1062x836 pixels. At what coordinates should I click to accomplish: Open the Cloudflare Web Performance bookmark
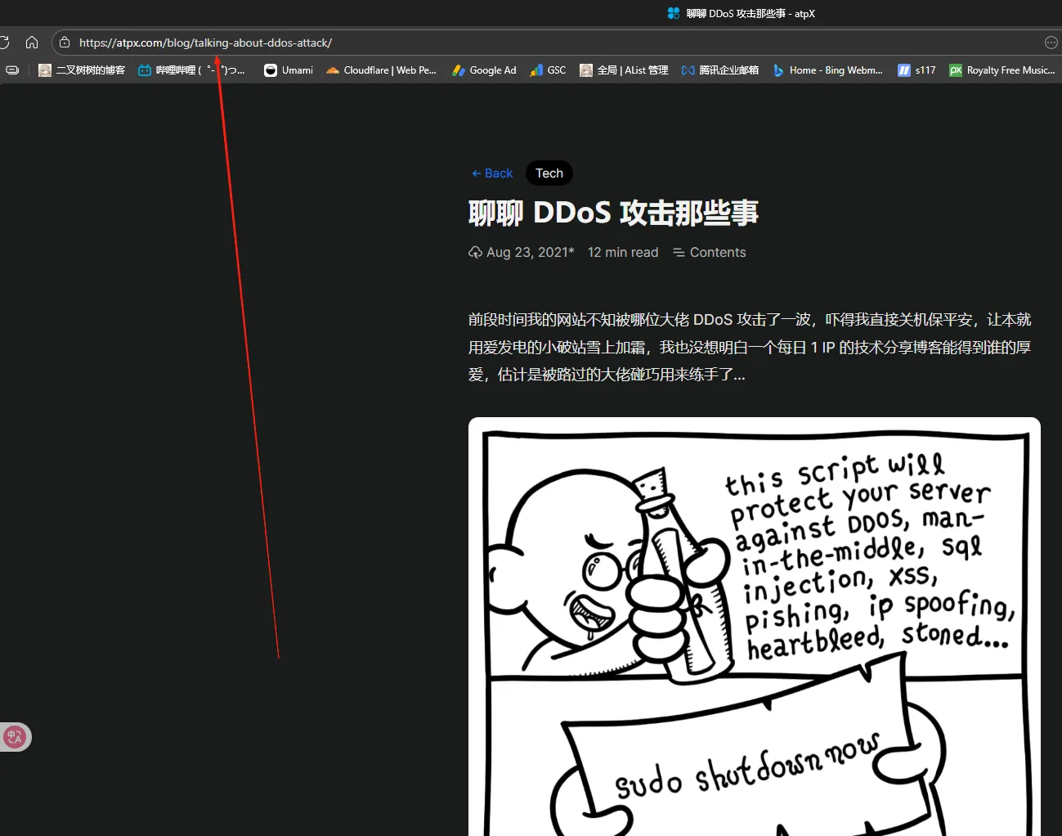click(x=381, y=70)
